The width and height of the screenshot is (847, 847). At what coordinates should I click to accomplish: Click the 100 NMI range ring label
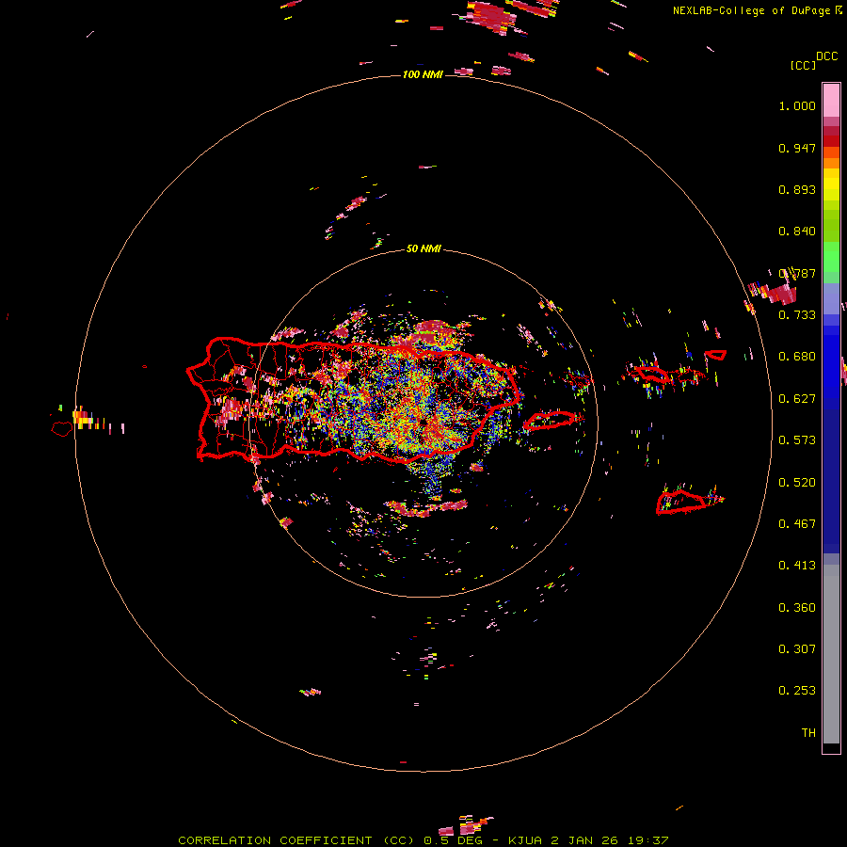point(423,74)
